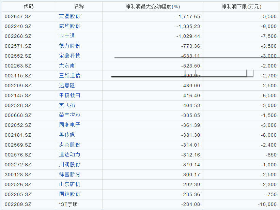Screen dimensions: 280x210
Task: Open the 三维通信 stock link
Action: pyautogui.click(x=69, y=76)
